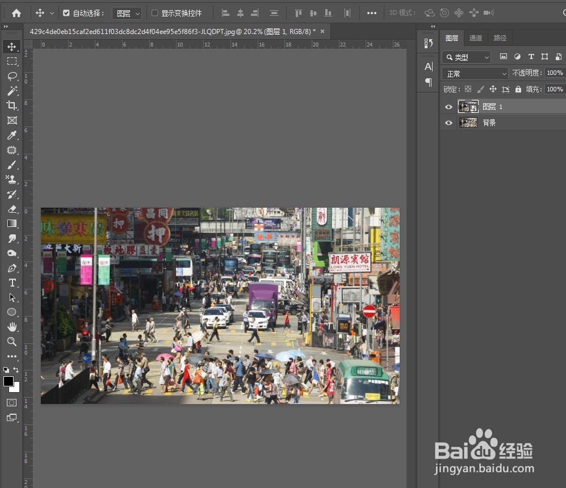Select the Sponge tool
The width and height of the screenshot is (566, 488).
(x=11, y=253)
